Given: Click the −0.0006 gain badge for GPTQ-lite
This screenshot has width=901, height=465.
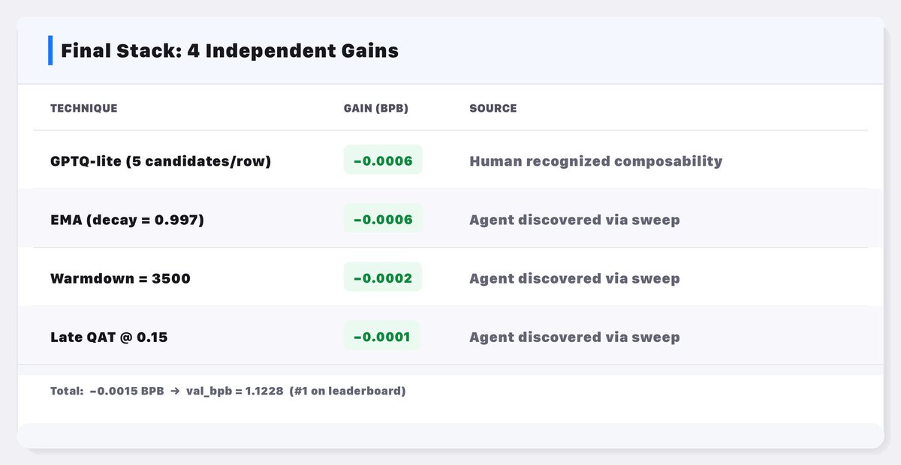Looking at the screenshot, I should tap(383, 160).
